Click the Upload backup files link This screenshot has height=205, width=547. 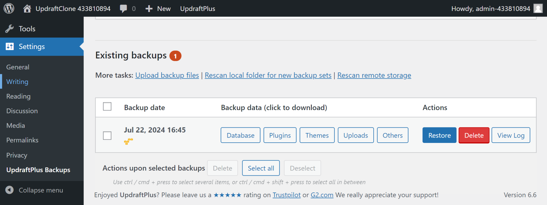167,75
